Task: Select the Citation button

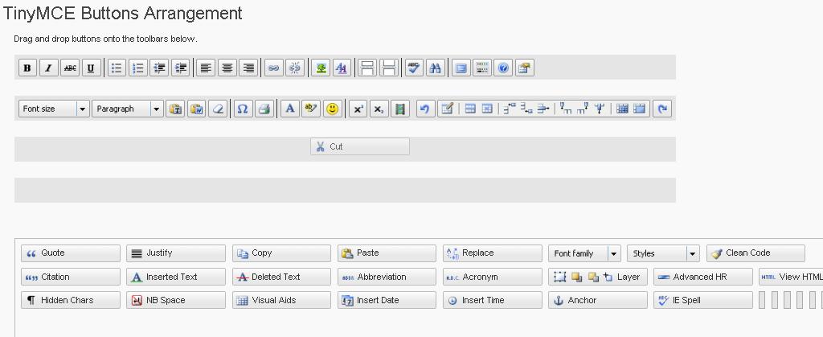Action: (x=71, y=277)
